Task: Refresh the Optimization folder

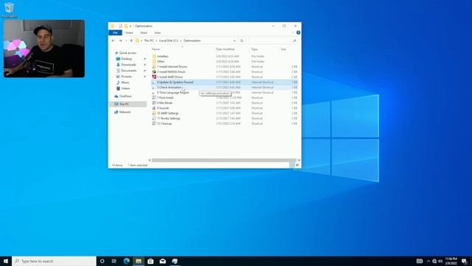Action: (241, 41)
